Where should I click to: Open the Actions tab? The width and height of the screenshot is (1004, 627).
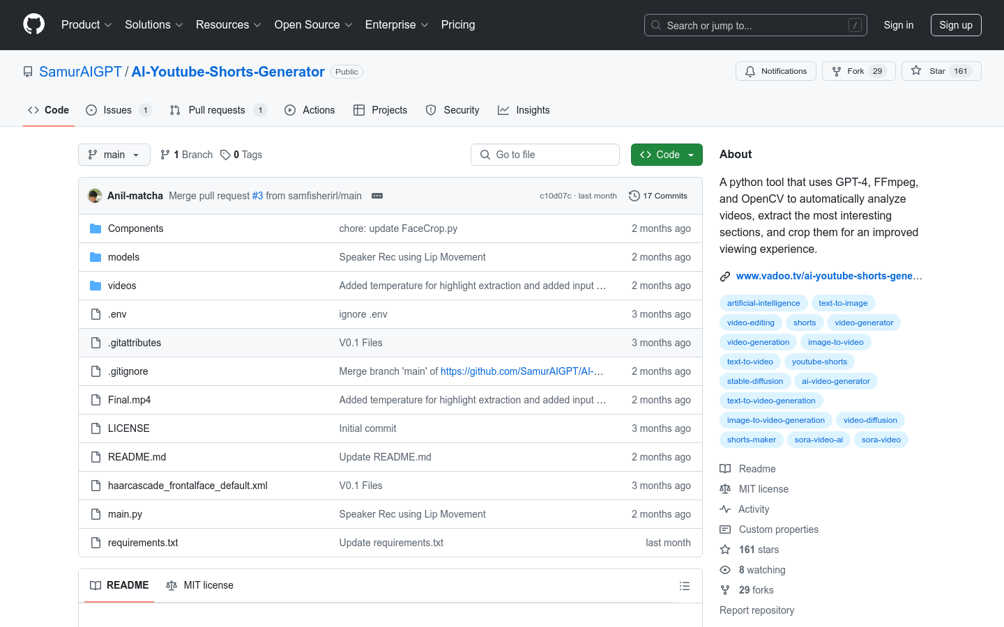pos(310,110)
